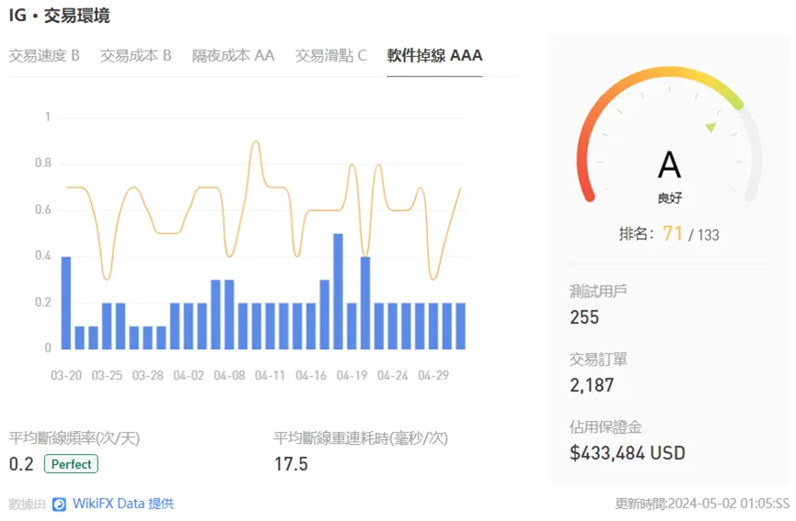Click the A rating letter in gauge
Image resolution: width=796 pixels, height=521 pixels.
[x=669, y=165]
